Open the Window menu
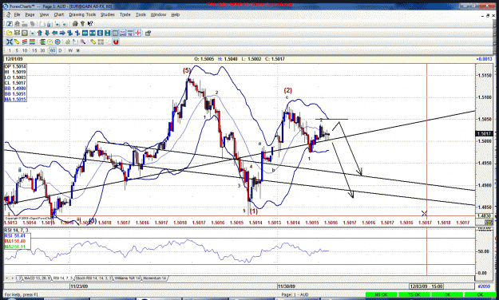 pyautogui.click(x=158, y=14)
